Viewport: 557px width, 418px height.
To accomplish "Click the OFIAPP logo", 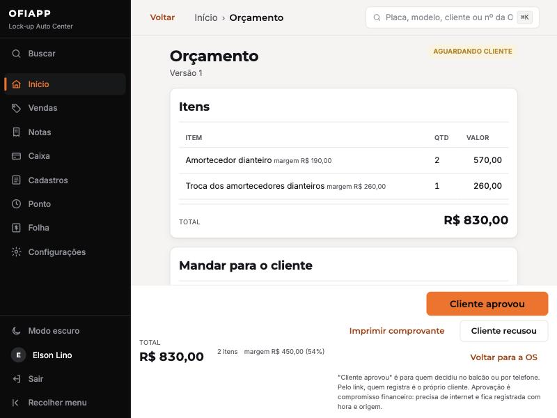I will [30, 13].
